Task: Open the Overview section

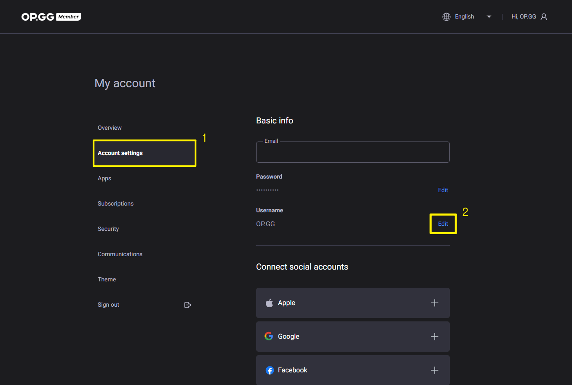Action: pos(110,128)
